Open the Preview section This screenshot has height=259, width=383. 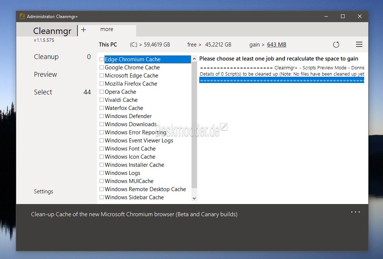[45, 74]
